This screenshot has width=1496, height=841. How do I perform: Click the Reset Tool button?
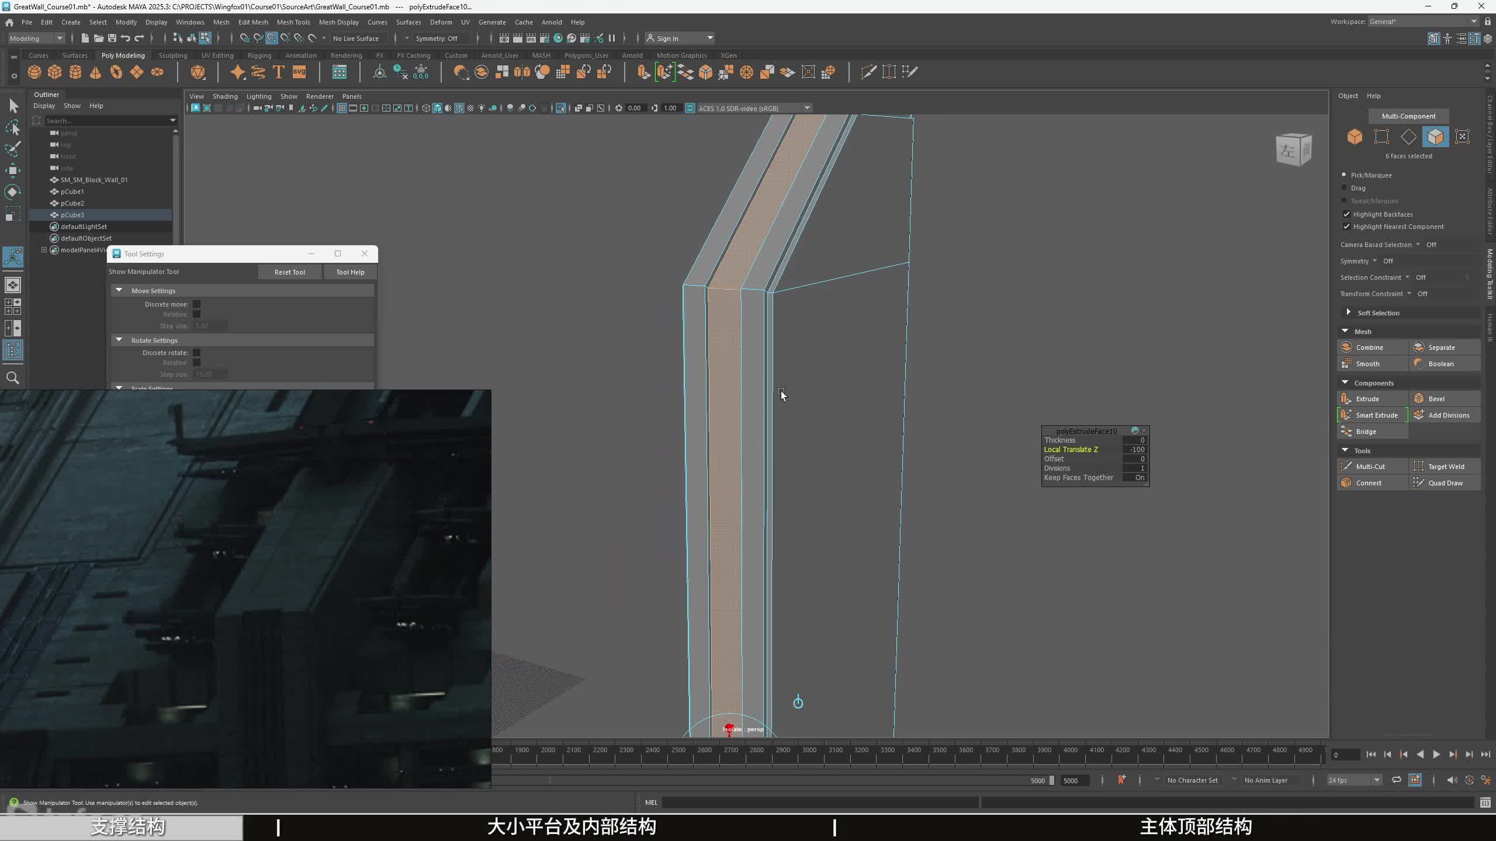point(289,272)
